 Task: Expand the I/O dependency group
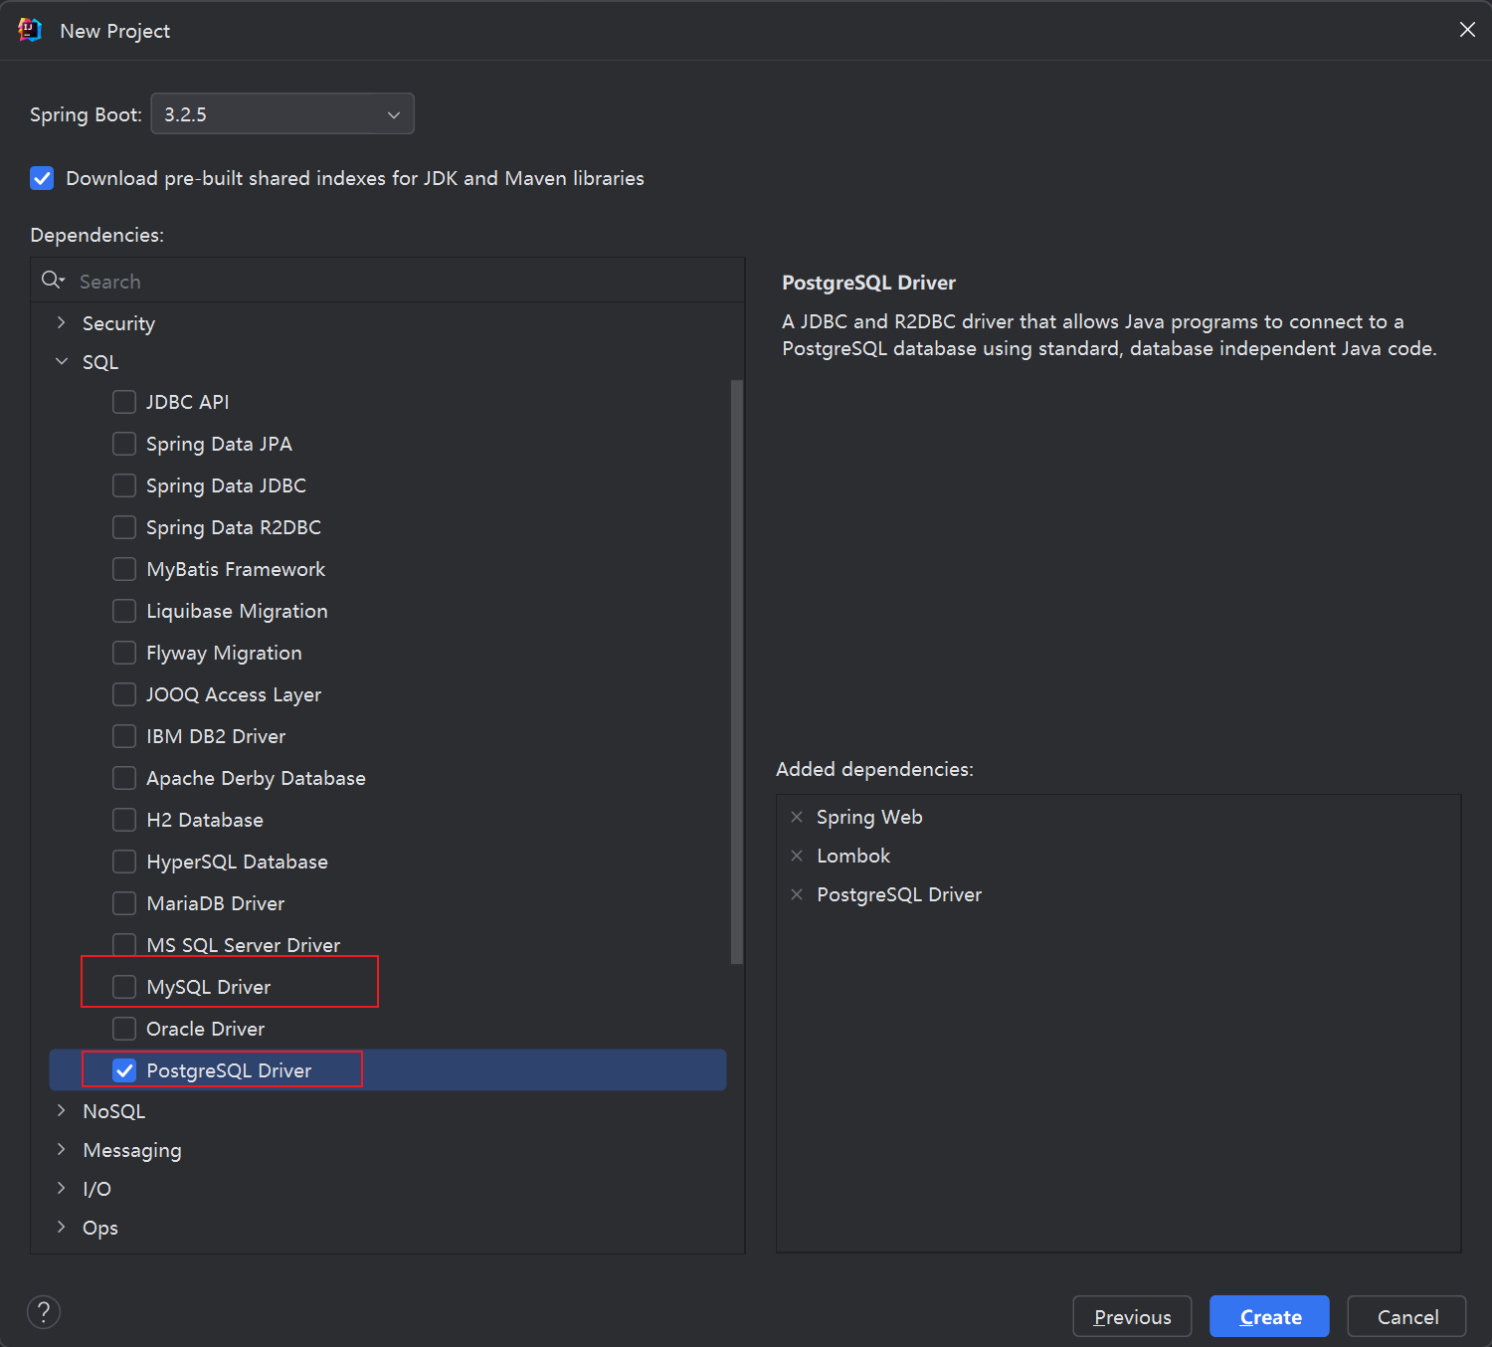pyautogui.click(x=62, y=1188)
